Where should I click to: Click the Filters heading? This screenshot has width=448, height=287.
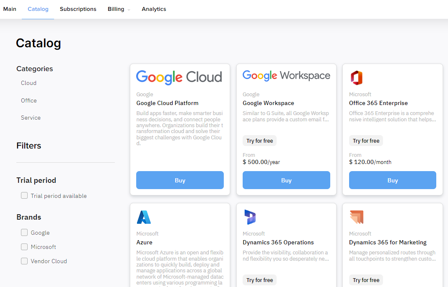click(29, 146)
